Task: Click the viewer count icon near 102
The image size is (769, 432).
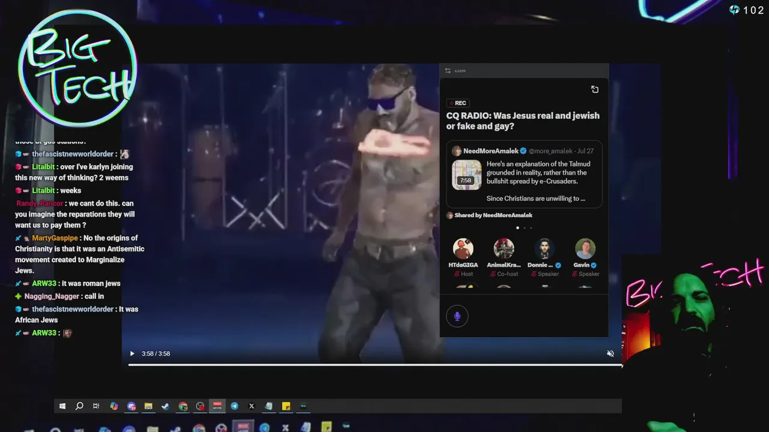Action: point(734,10)
